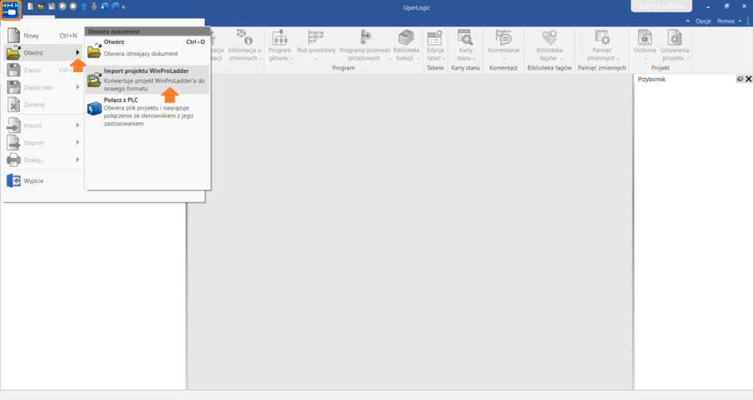Click Informacje o zmiennych ribbon button
753x400 pixels.
pos(245,46)
